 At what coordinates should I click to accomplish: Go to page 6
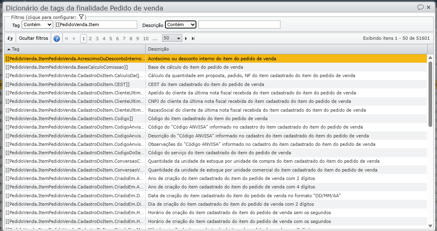117,39
